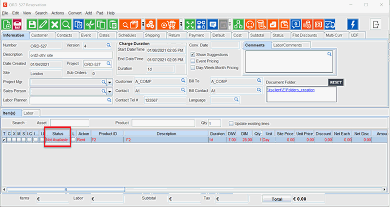Click the orange shopping cart add icon
This screenshot has height=207, width=390.
(169, 24)
